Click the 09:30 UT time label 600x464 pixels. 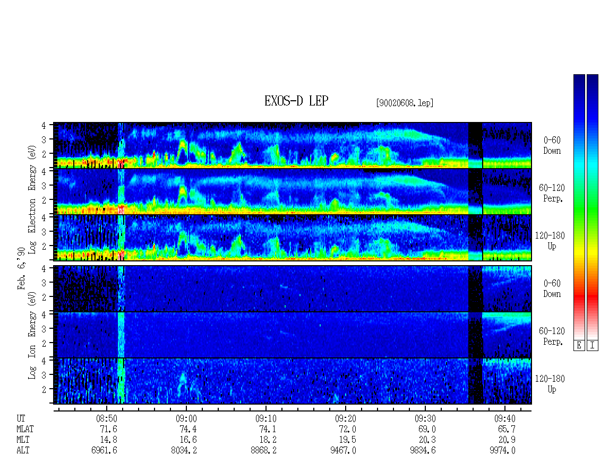(x=425, y=418)
